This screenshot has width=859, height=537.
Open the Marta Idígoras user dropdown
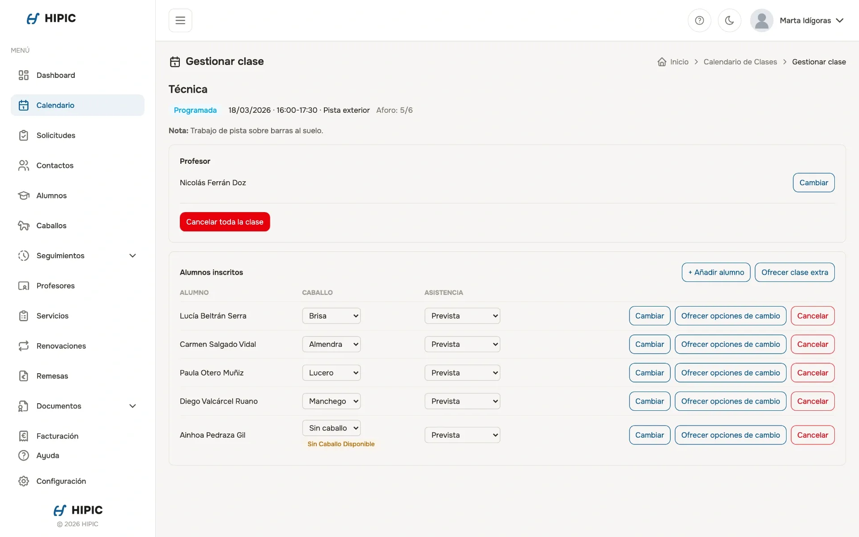click(798, 20)
